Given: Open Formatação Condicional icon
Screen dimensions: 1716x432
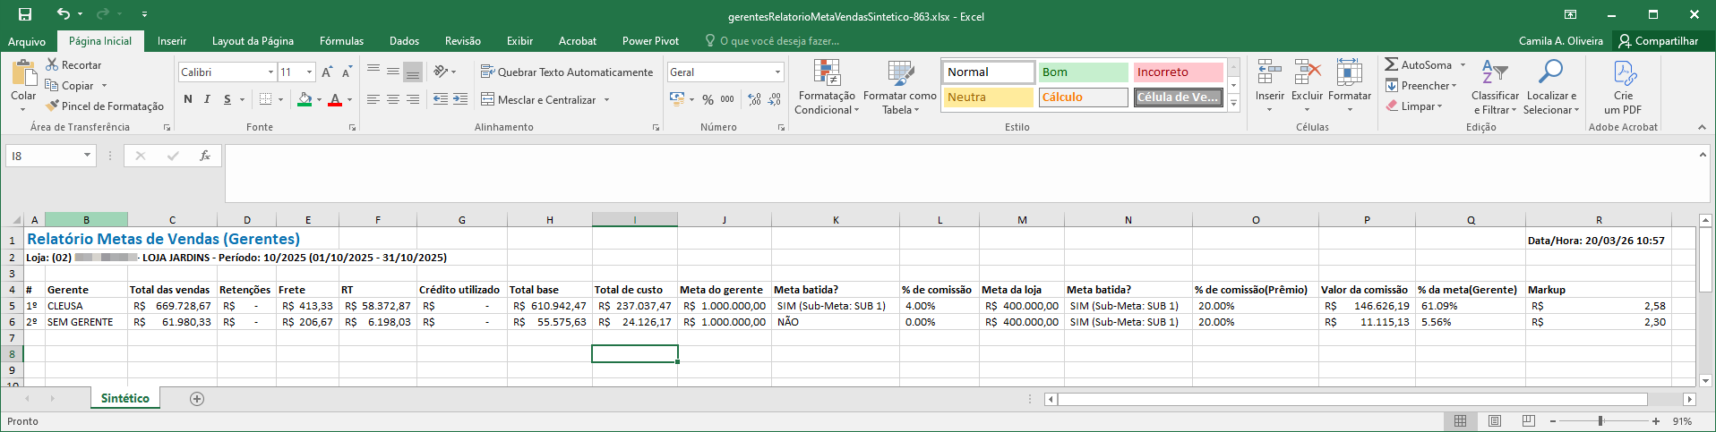Looking at the screenshot, I should coord(826,73).
